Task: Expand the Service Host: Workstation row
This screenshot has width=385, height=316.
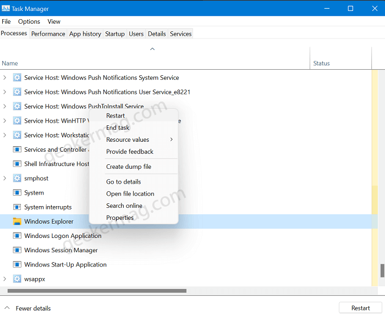Action: point(4,135)
